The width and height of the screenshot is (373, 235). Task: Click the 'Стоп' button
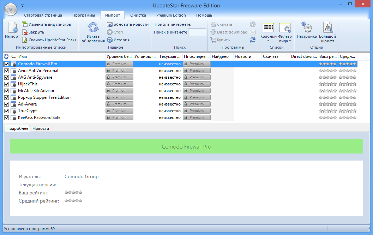[115, 32]
